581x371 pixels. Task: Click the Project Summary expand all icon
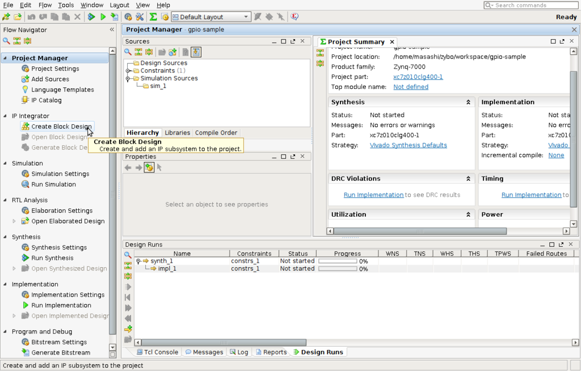coord(320,64)
